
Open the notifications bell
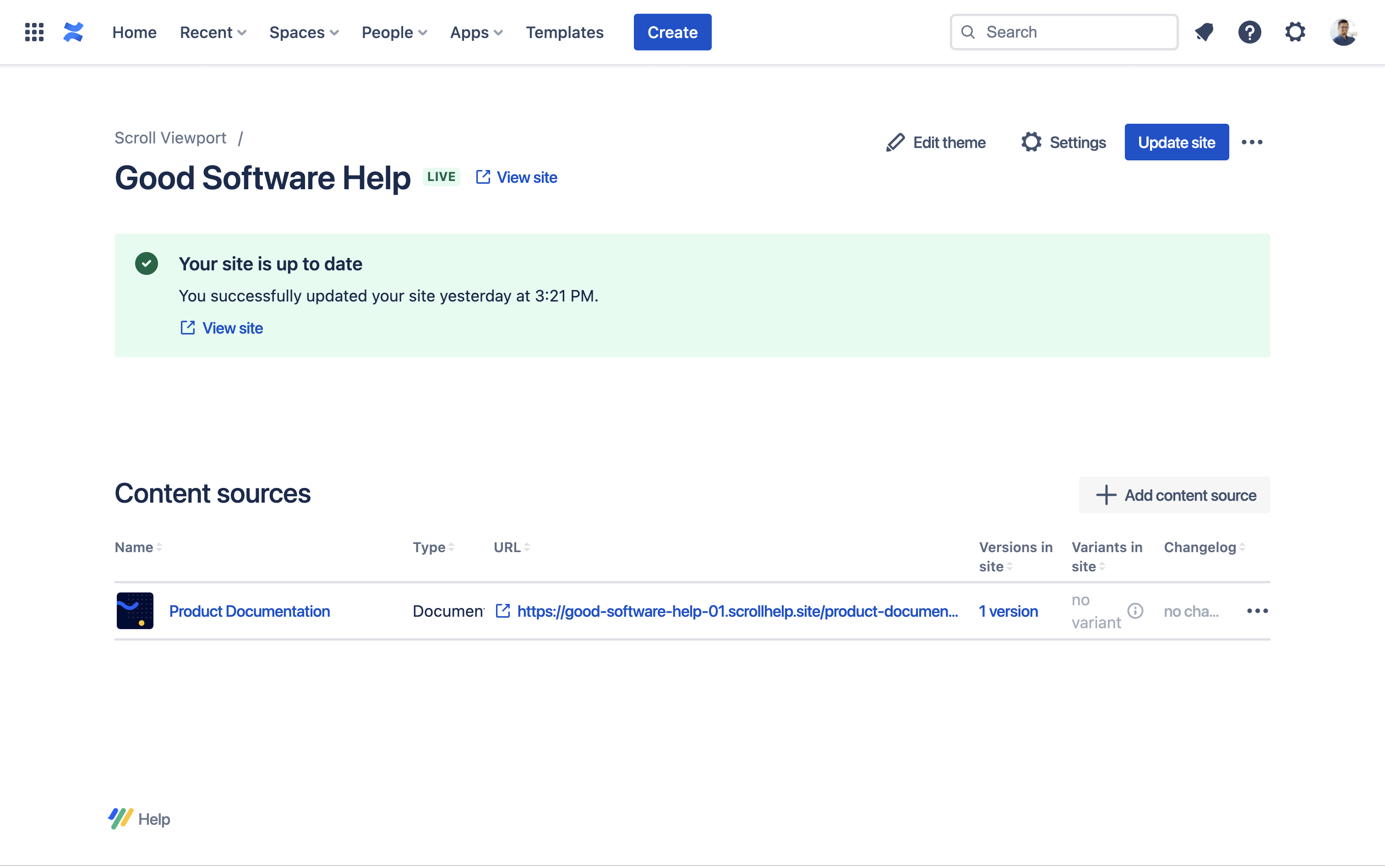[1204, 32]
